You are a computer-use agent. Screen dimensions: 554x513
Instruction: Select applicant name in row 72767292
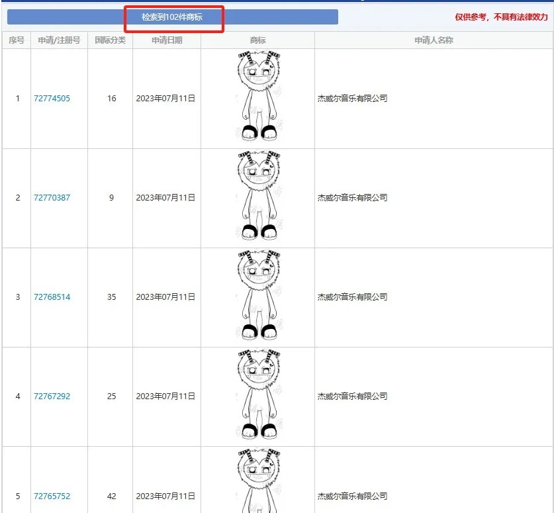coord(352,396)
